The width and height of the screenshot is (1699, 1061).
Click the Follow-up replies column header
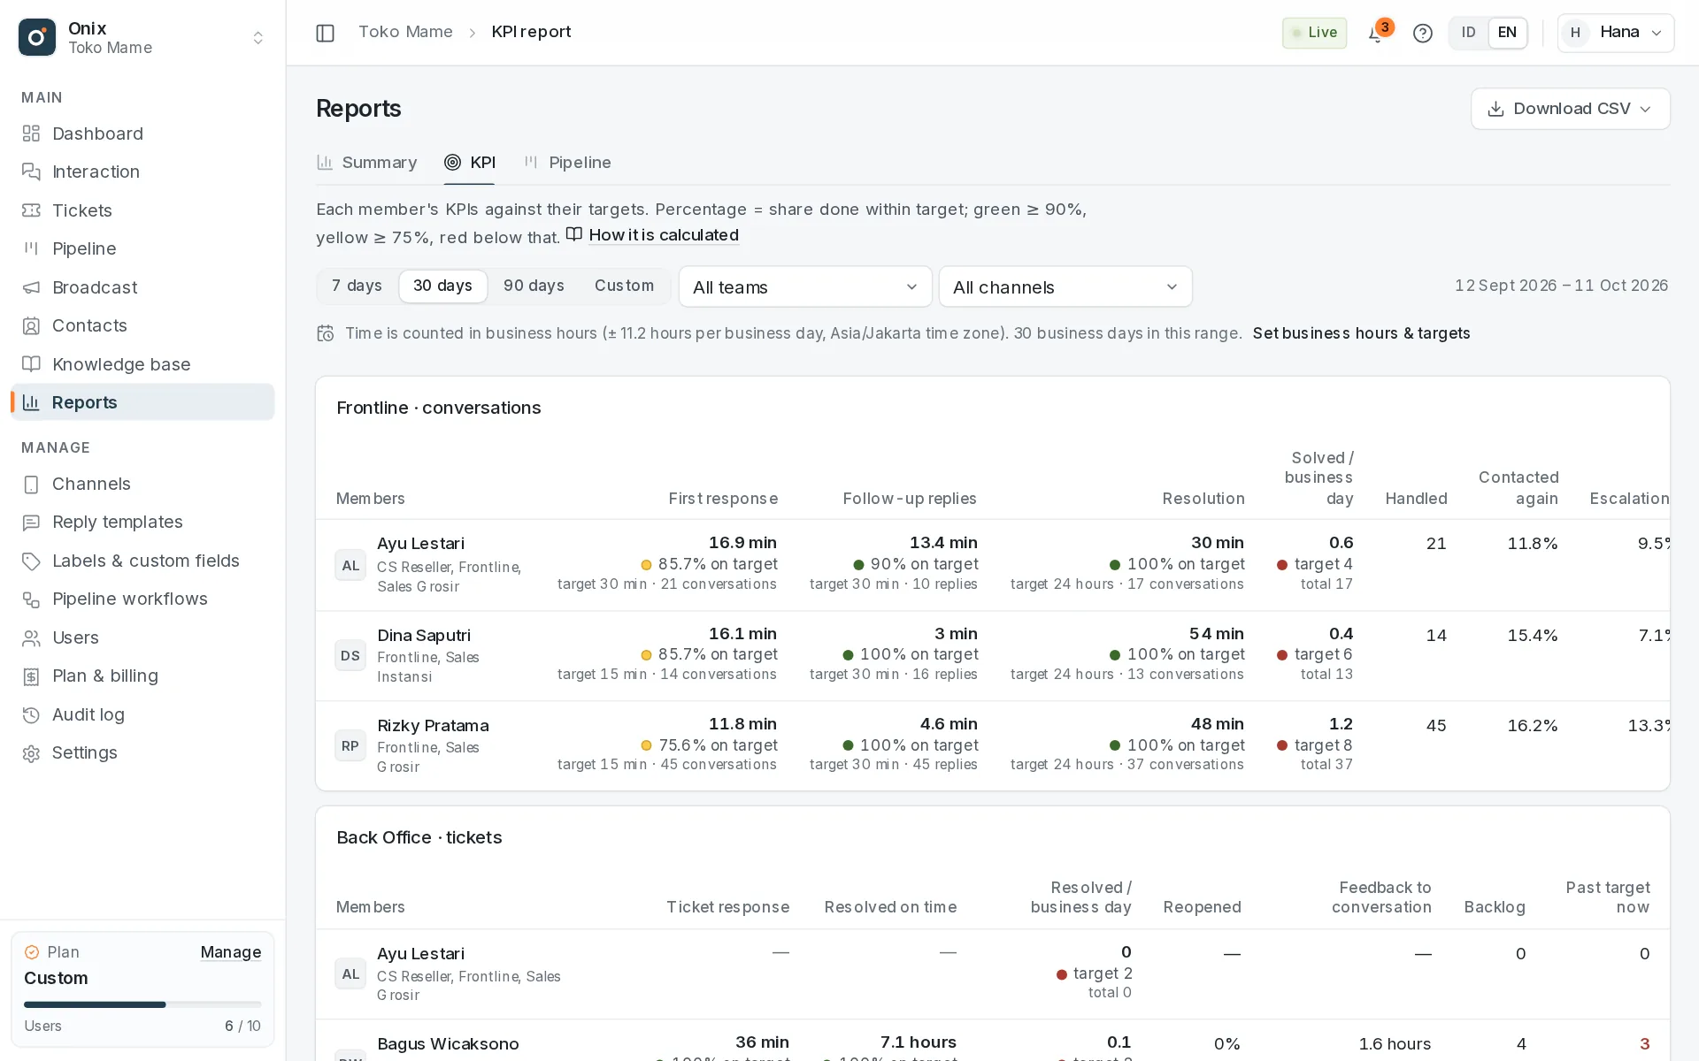(910, 499)
